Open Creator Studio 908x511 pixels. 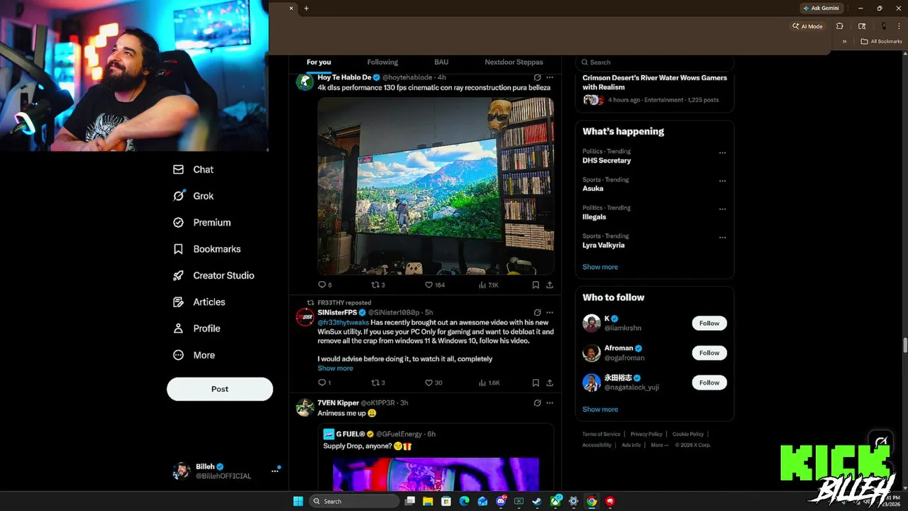[x=214, y=275]
